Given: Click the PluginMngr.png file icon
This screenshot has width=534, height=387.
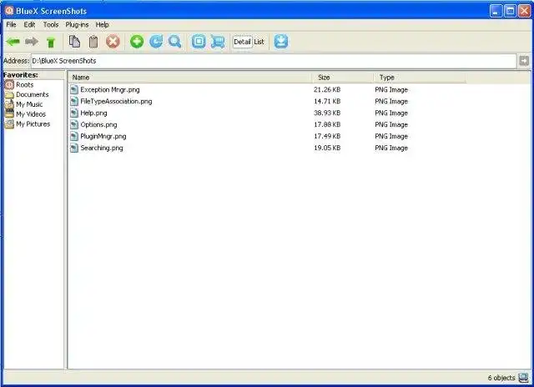Looking at the screenshot, I should click(74, 136).
